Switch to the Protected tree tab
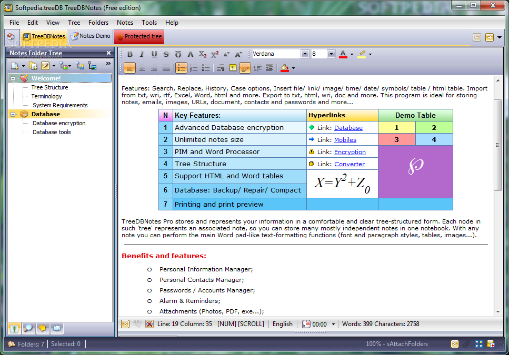The height and width of the screenshot is (355, 509). click(x=139, y=36)
